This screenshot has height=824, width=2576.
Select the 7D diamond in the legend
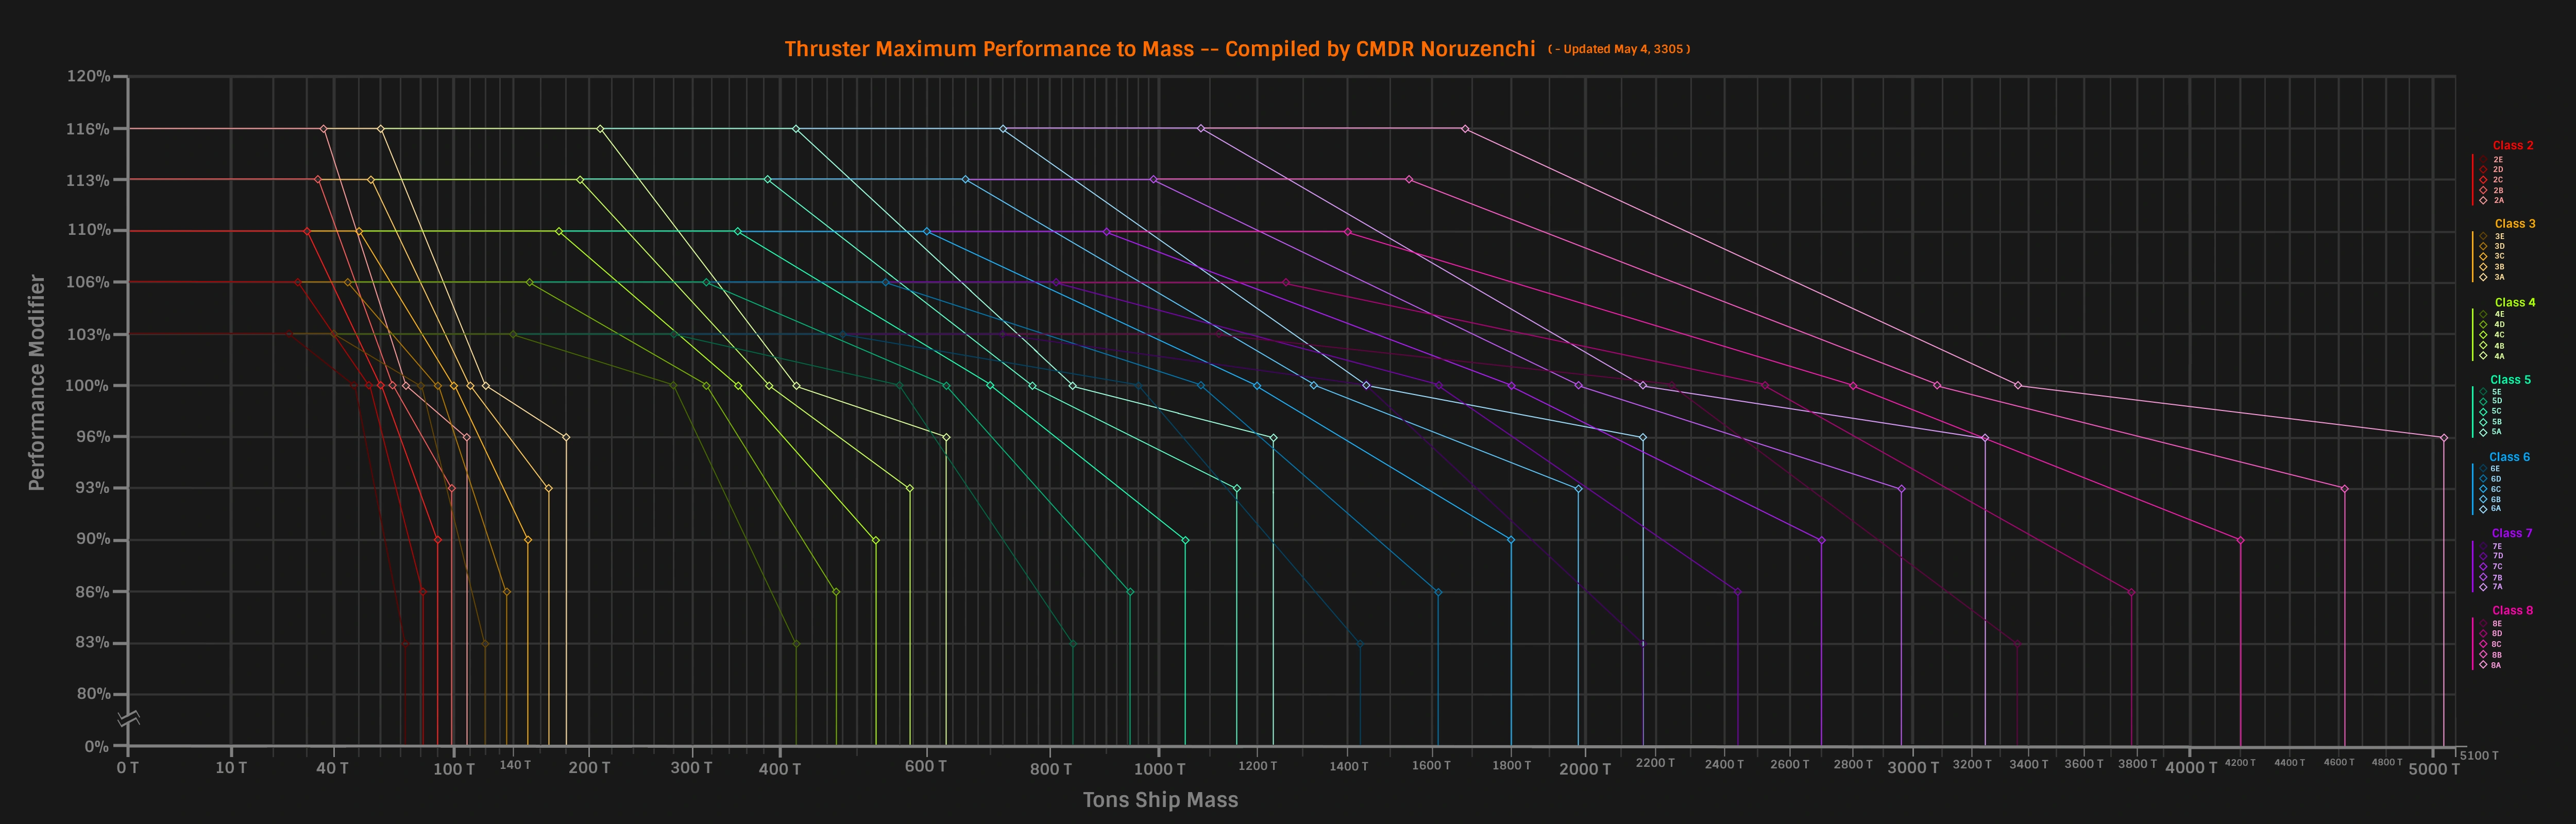point(2483,557)
